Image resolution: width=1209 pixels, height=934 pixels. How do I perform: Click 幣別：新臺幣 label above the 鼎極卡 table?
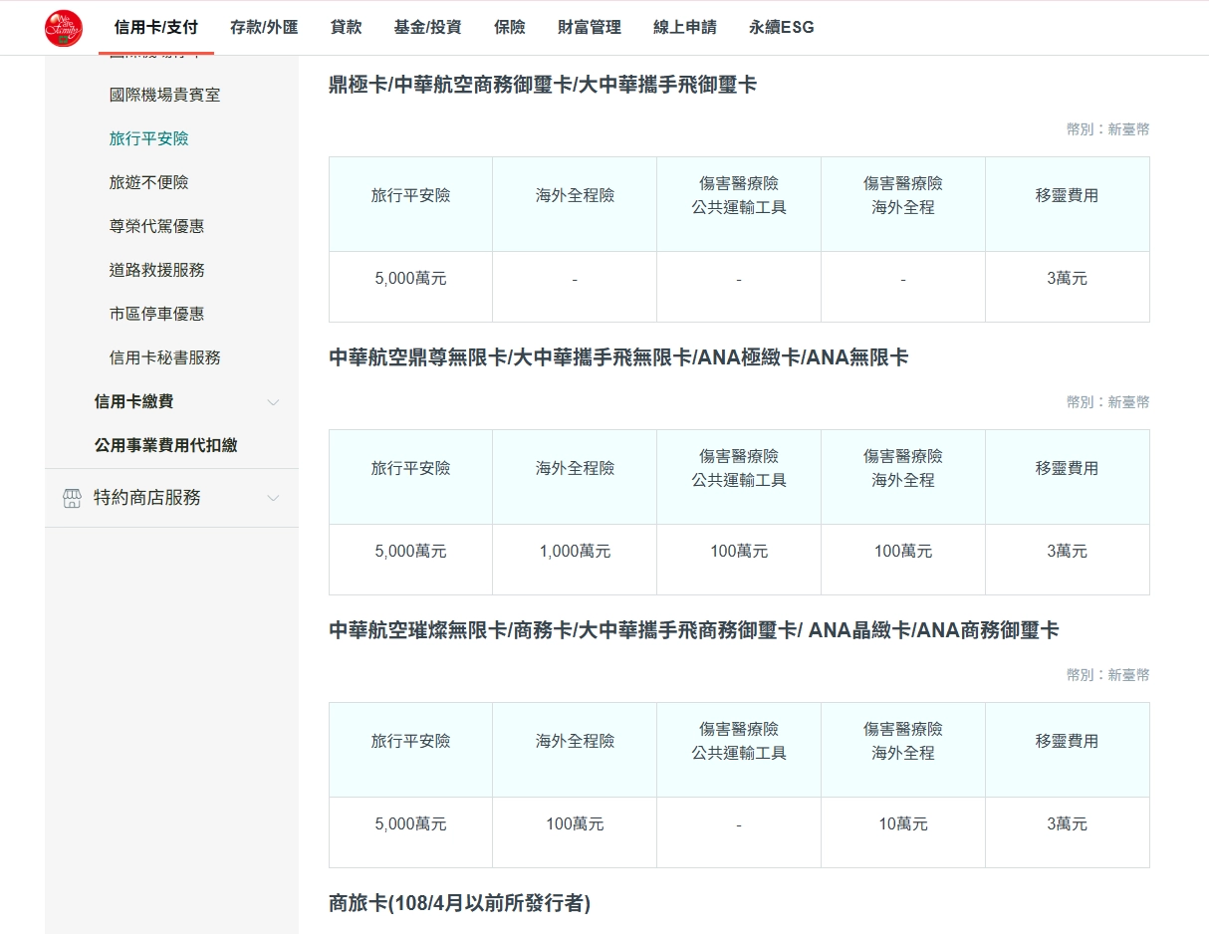tap(1107, 129)
